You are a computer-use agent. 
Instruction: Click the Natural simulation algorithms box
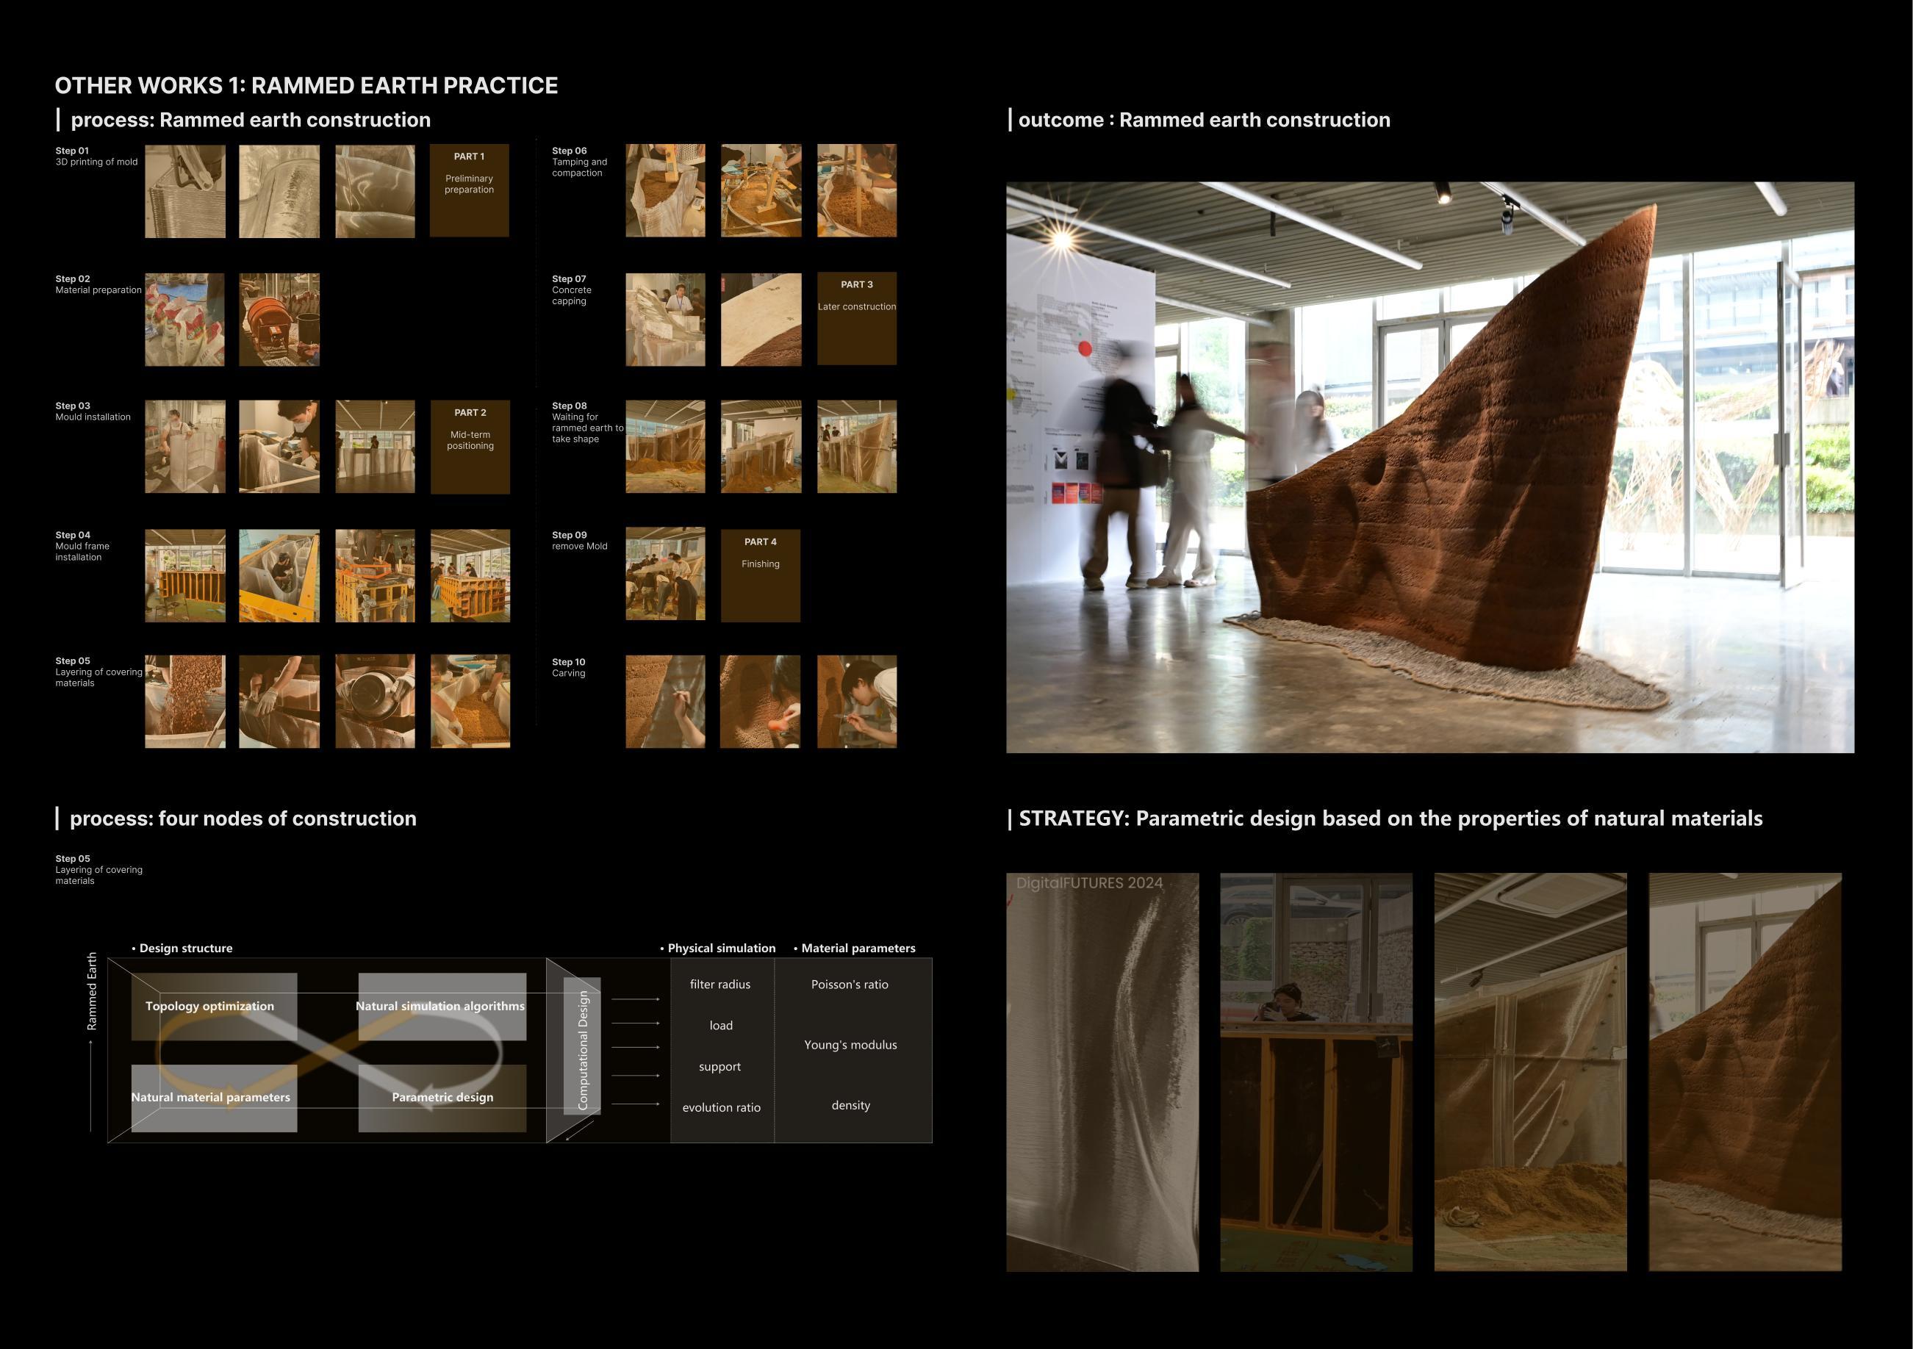(441, 1006)
